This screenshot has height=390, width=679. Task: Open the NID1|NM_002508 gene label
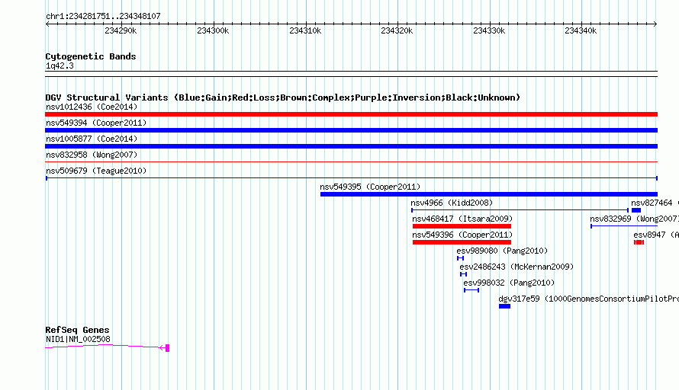click(x=78, y=340)
